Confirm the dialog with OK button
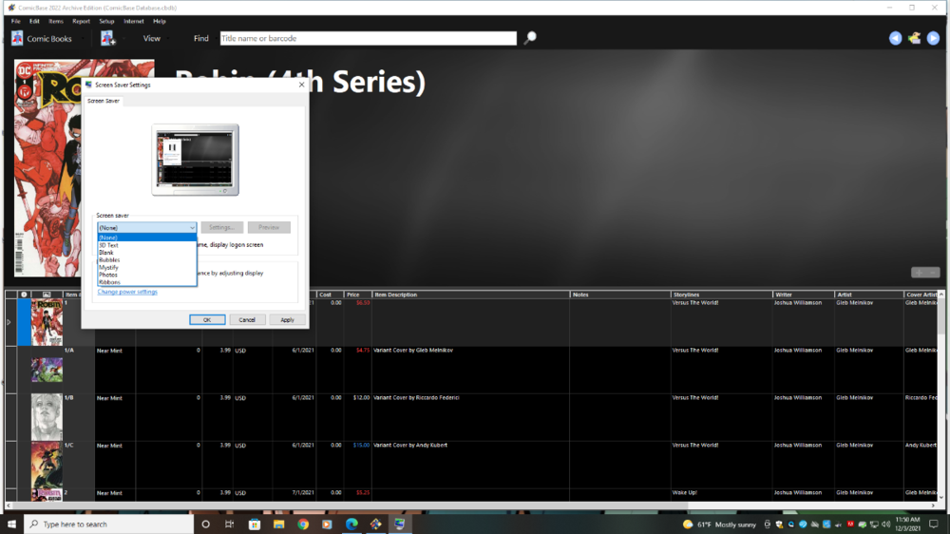Screen dimensions: 950x534 tap(207, 320)
